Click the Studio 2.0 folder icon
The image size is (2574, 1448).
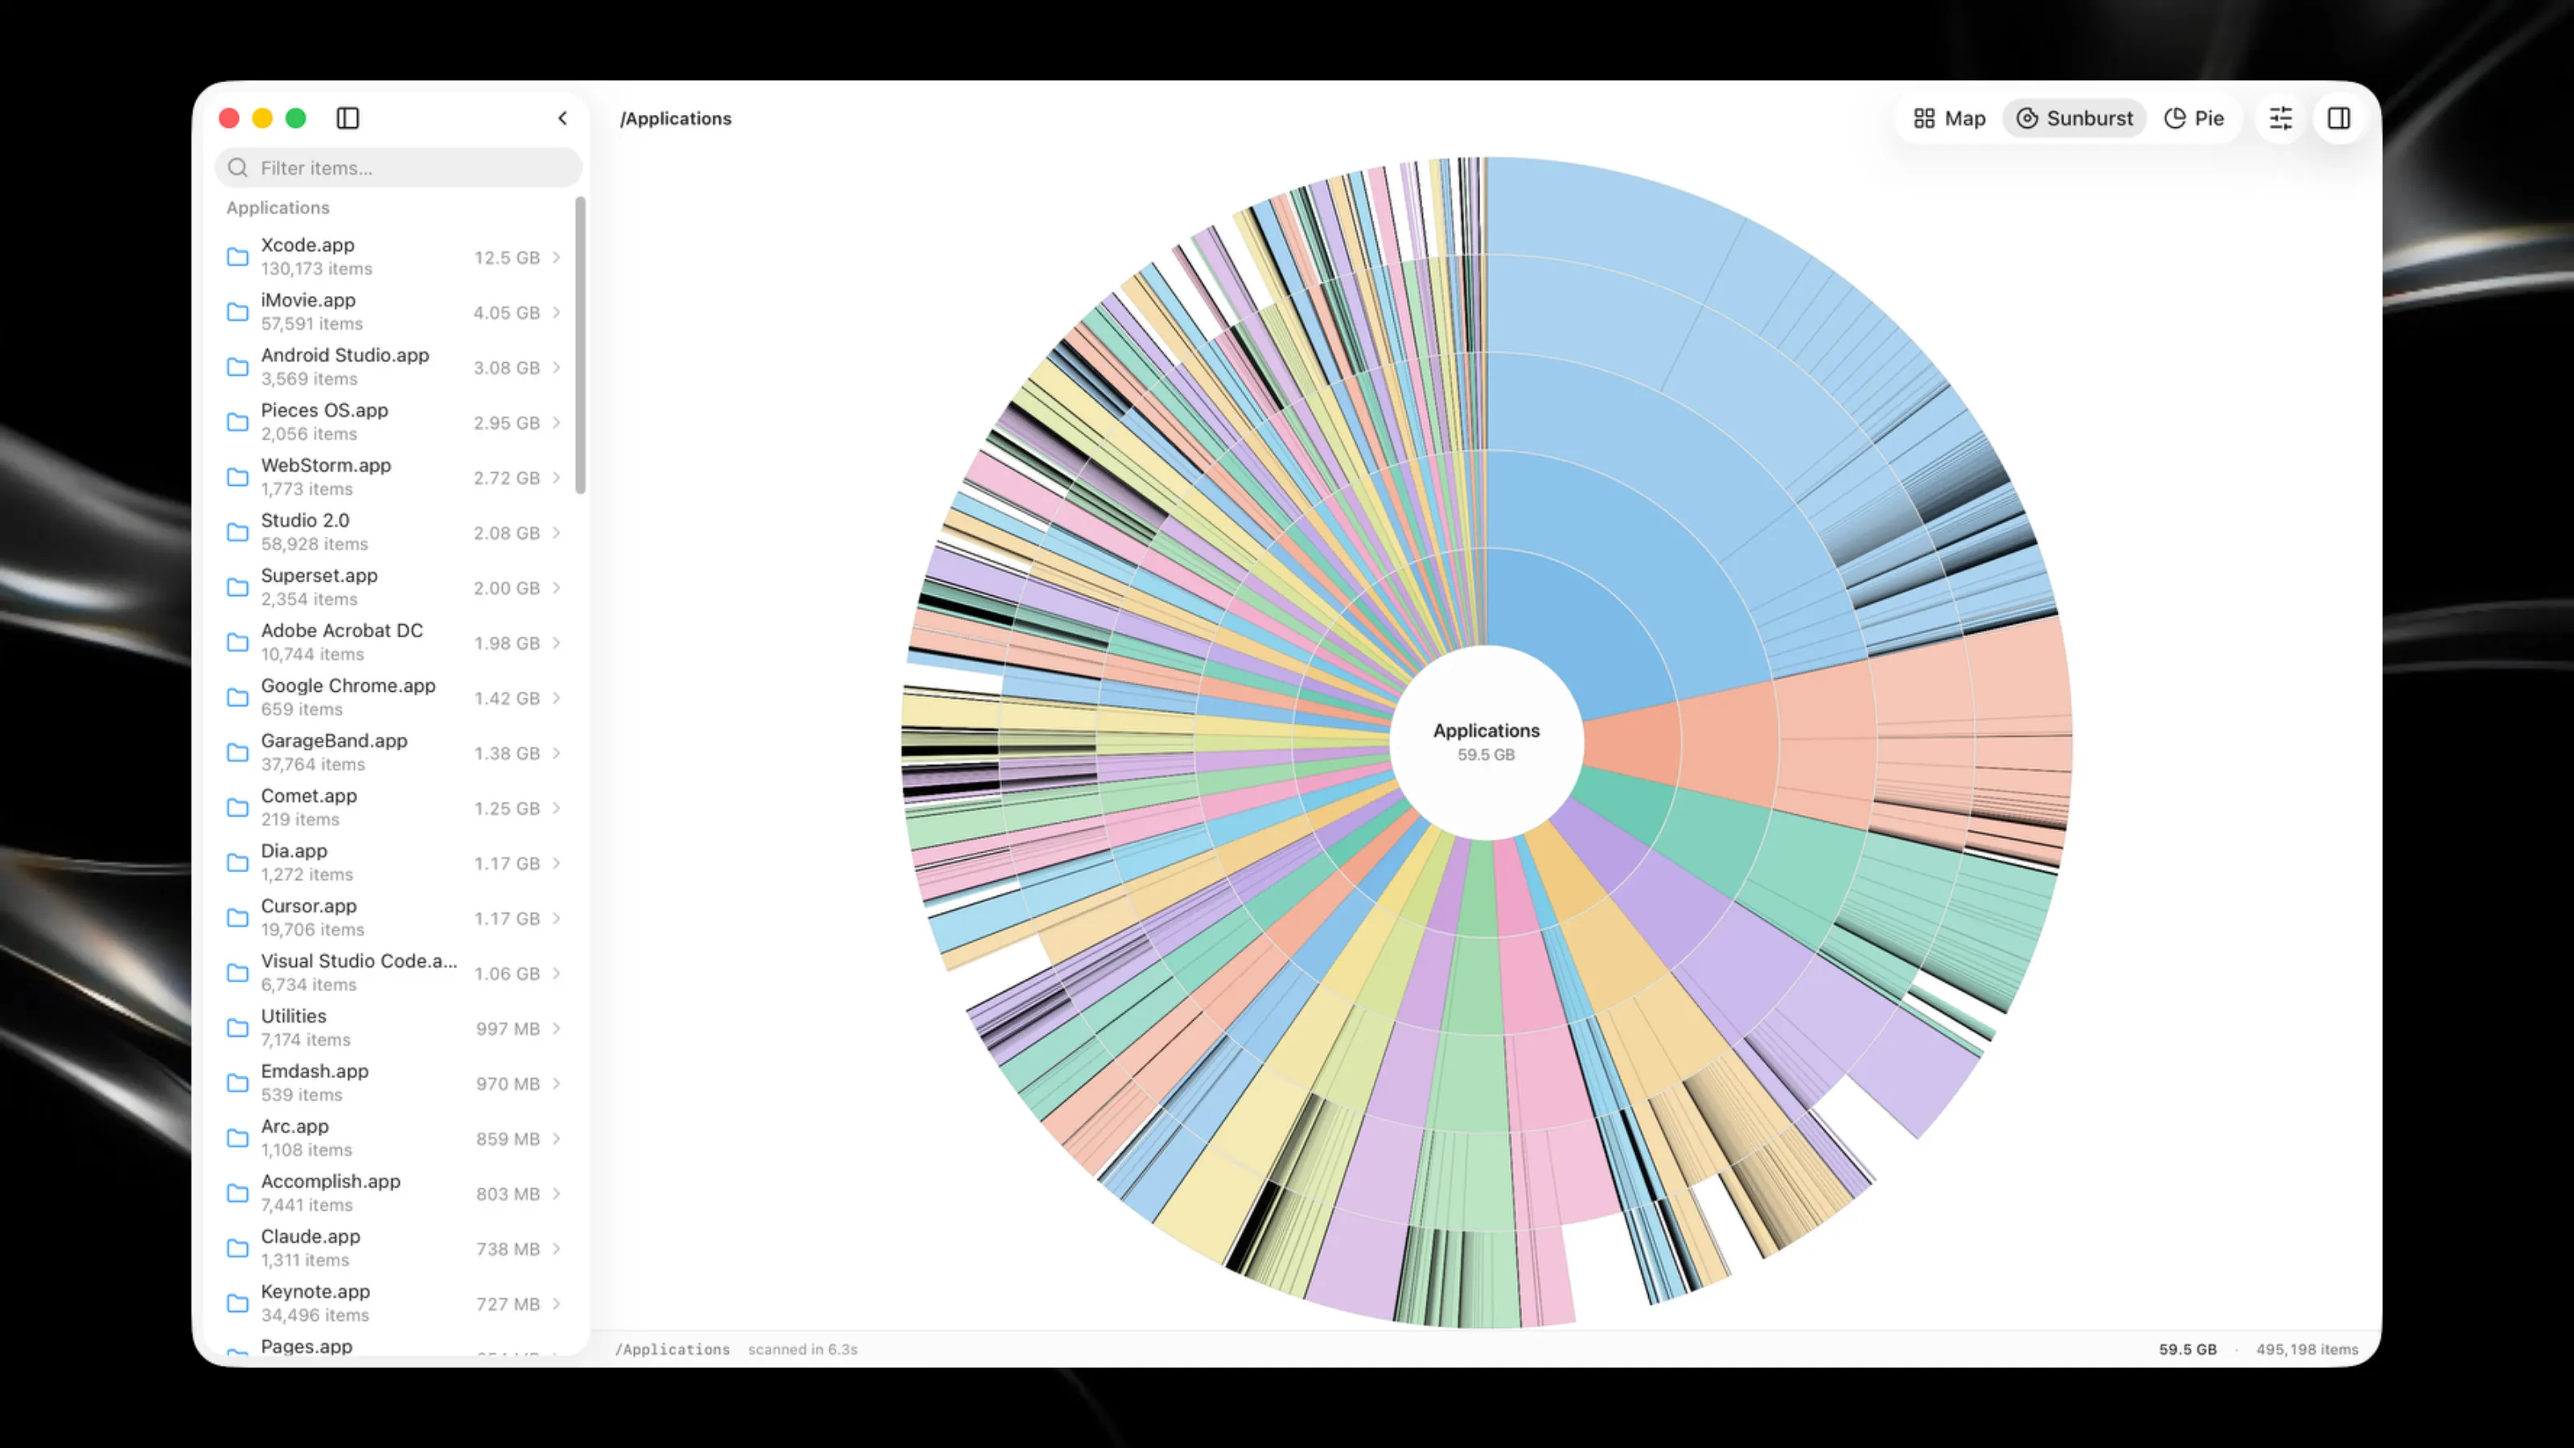point(238,532)
